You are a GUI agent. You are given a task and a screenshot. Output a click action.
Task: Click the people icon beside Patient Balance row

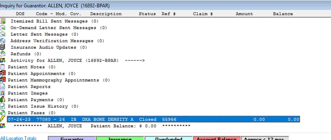point(3,126)
